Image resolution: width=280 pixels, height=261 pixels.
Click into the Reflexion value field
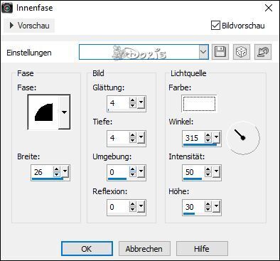(118, 207)
